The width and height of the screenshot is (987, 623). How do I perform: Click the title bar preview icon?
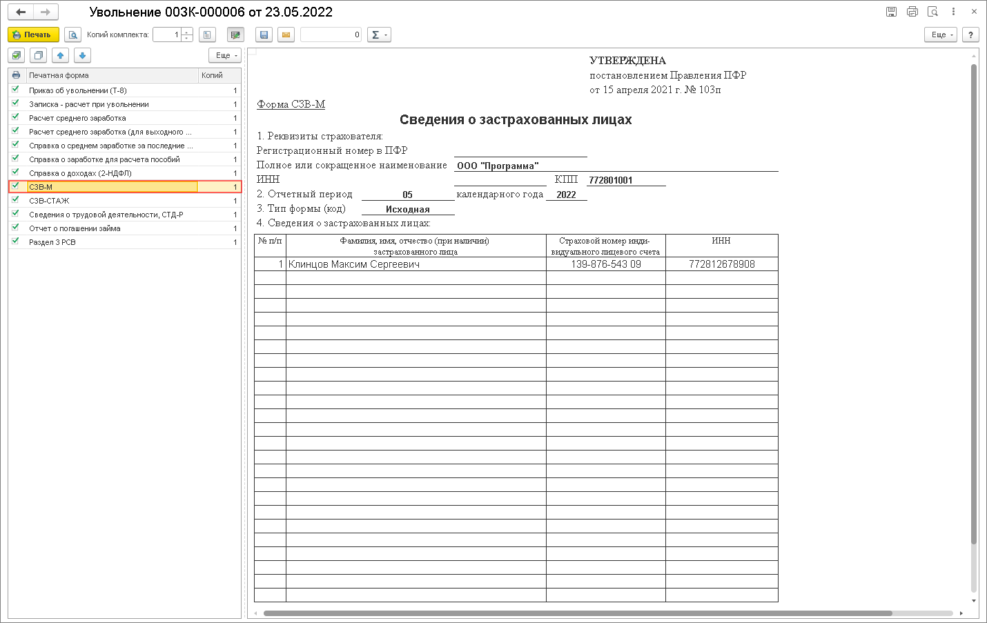tap(933, 12)
